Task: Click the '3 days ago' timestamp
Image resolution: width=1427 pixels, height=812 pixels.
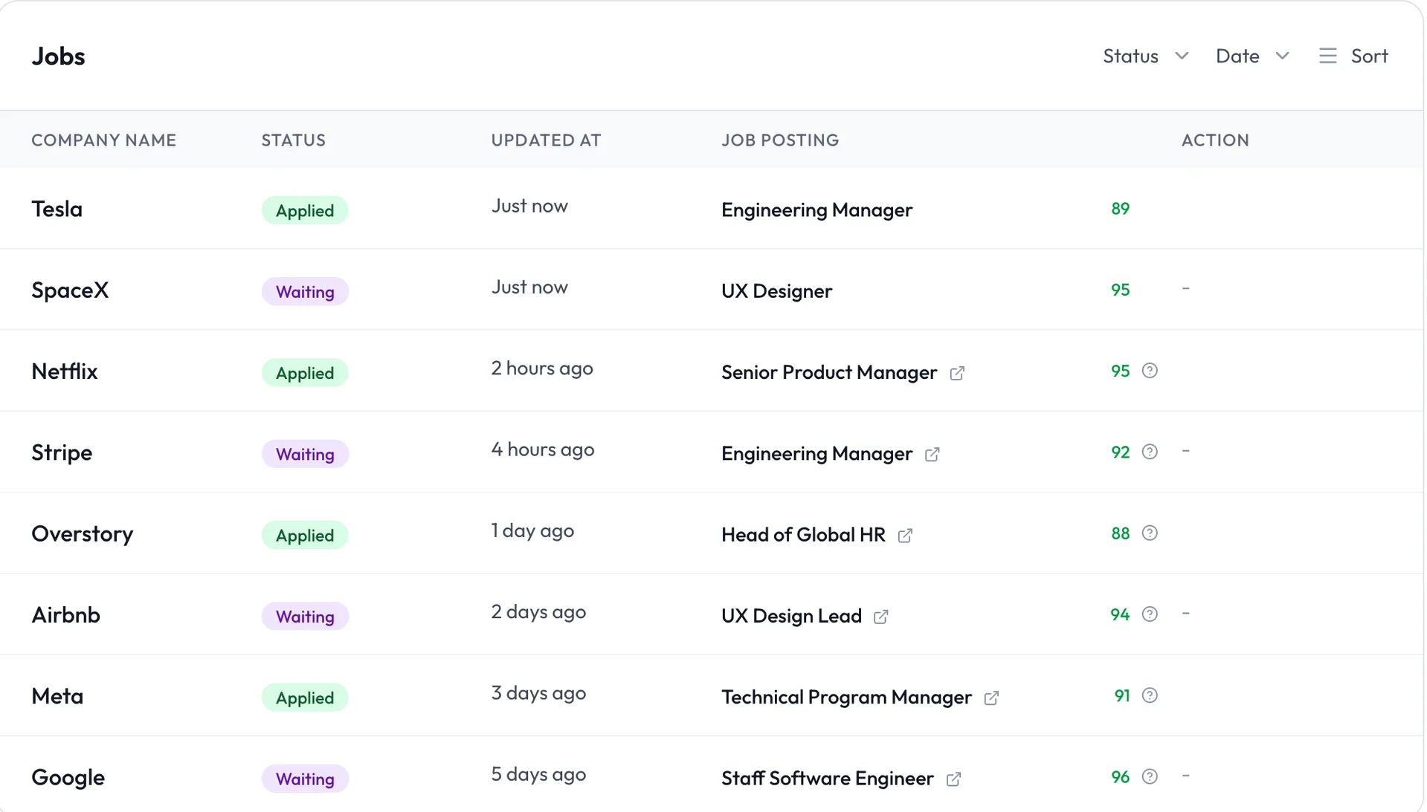Action: pos(538,693)
